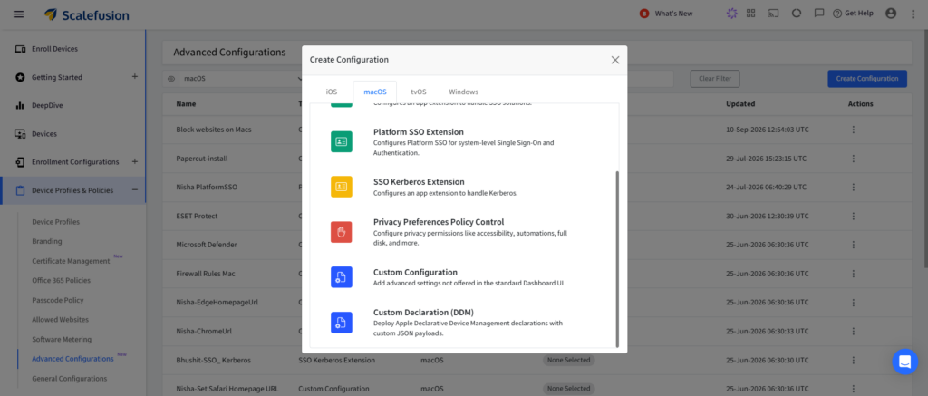Choose Privacy Preferences Policy Control title

[x=439, y=222]
